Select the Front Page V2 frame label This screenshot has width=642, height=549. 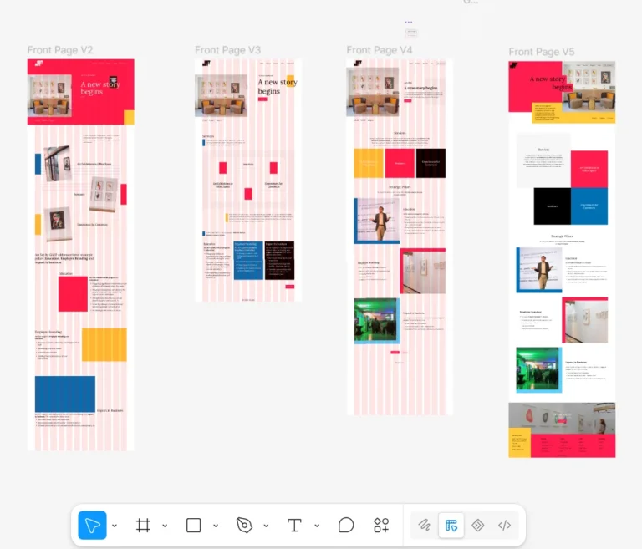(60, 50)
